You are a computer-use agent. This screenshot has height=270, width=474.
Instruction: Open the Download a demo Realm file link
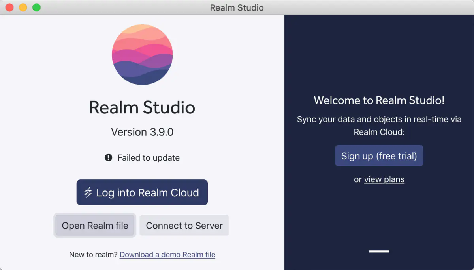(167, 255)
